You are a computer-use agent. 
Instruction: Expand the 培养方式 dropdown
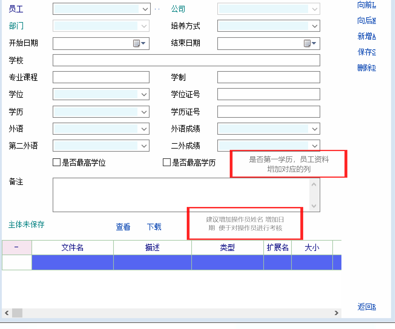[x=314, y=26]
